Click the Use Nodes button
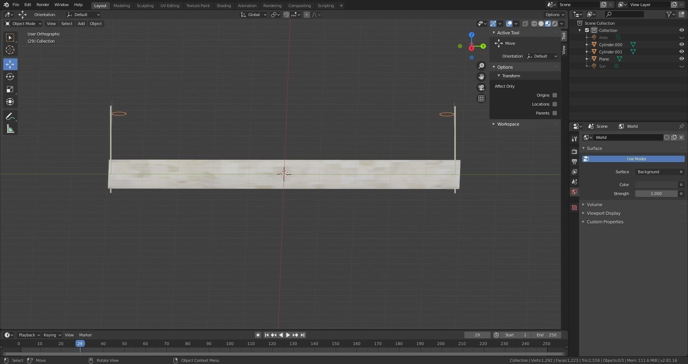 [x=633, y=159]
